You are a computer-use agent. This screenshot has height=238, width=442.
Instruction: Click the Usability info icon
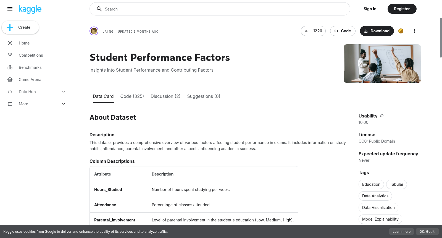[x=382, y=116]
